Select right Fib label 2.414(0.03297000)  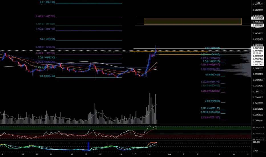click(210, 112)
